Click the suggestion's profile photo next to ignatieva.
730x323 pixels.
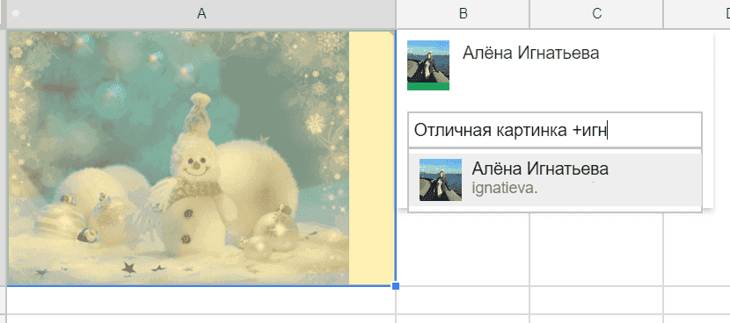(x=441, y=180)
